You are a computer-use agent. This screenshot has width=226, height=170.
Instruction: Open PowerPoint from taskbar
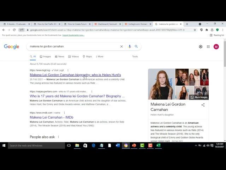pos(134,146)
